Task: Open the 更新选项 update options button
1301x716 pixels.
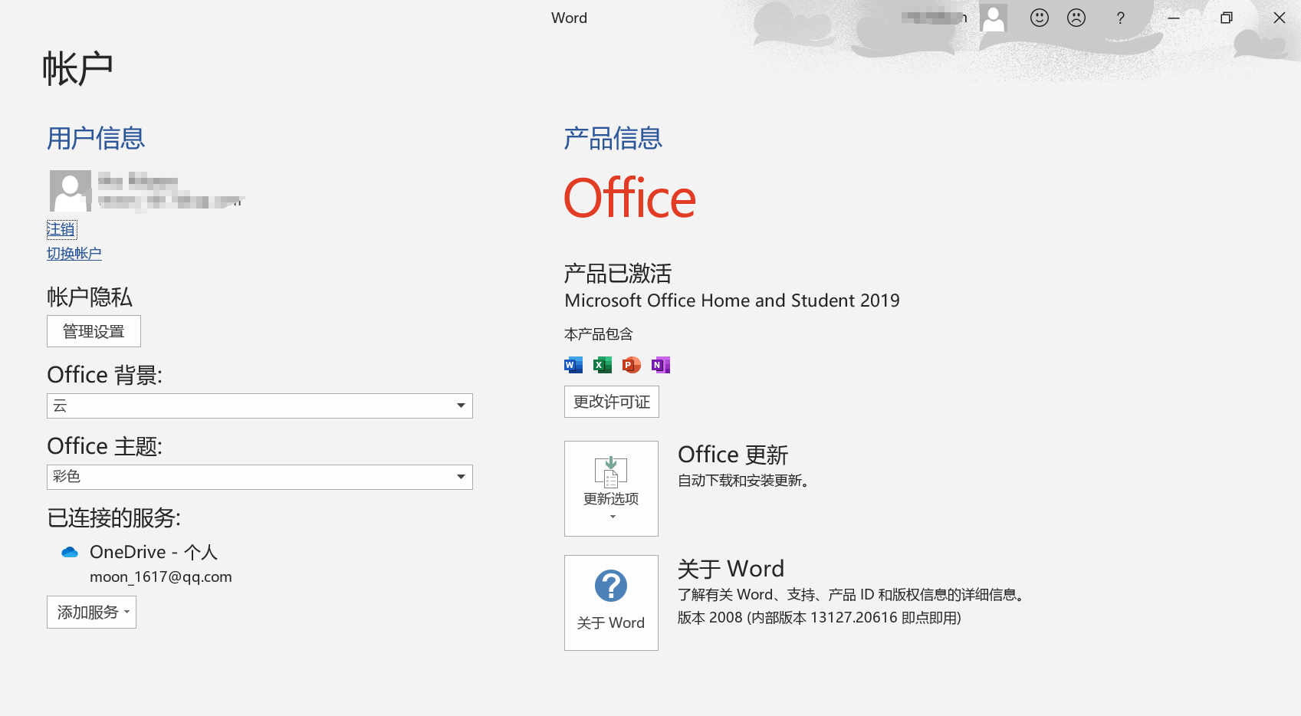Action: click(611, 488)
